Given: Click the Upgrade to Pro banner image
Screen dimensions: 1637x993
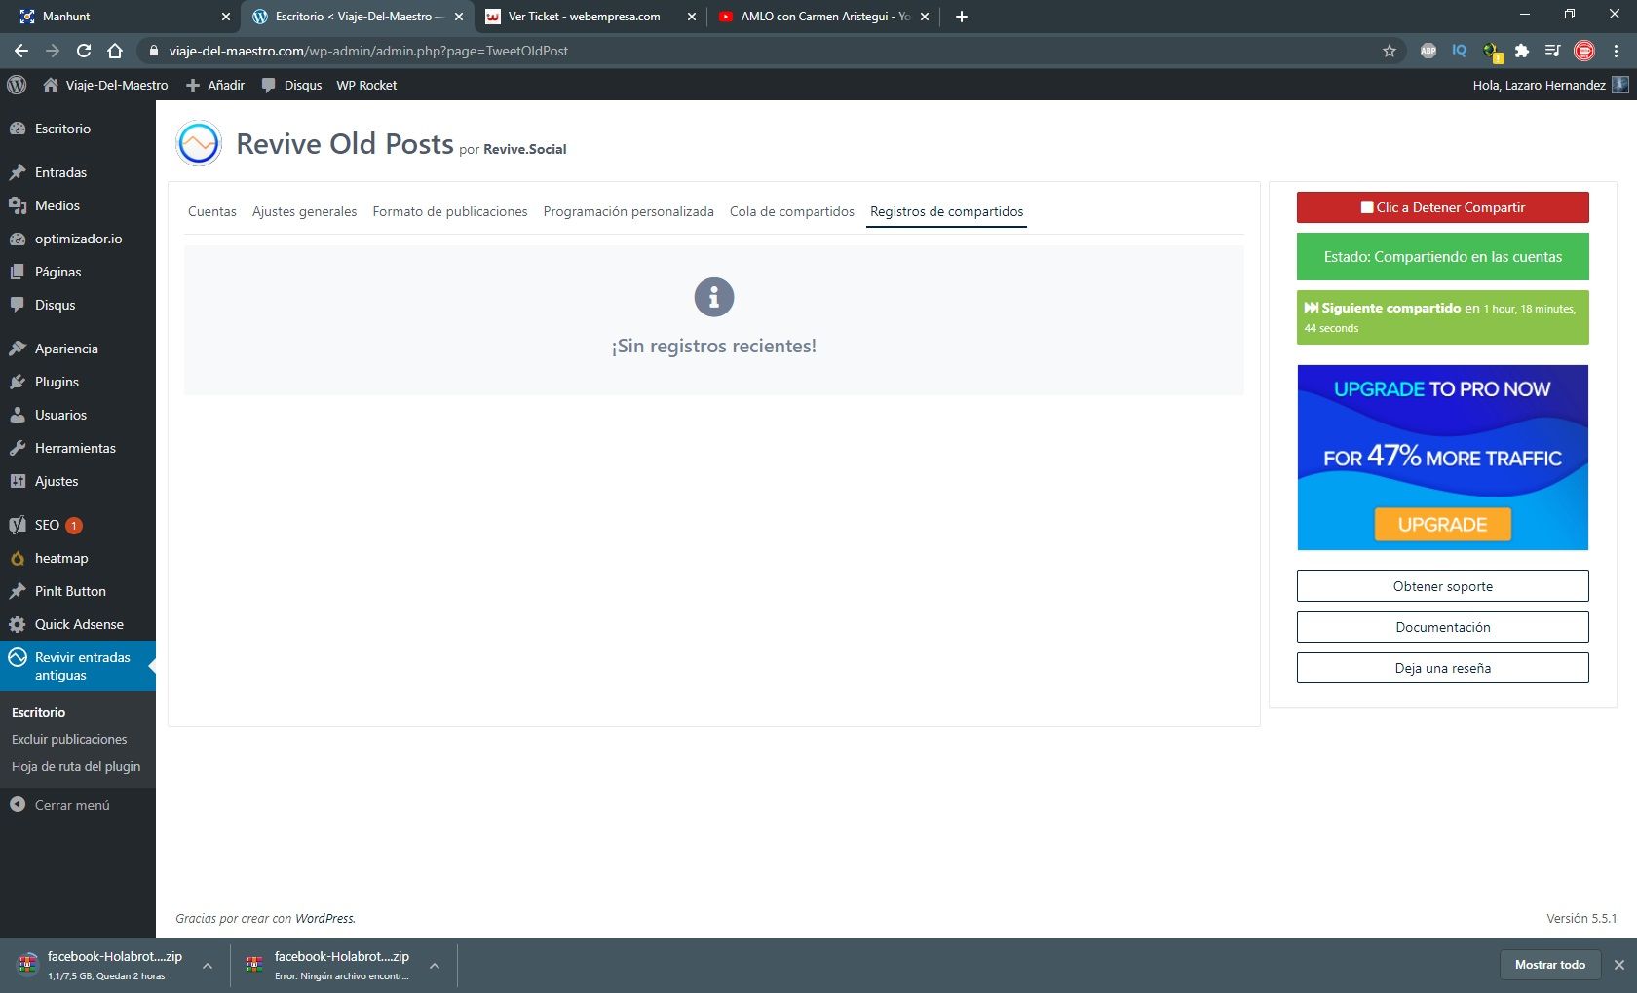Looking at the screenshot, I should [1443, 458].
